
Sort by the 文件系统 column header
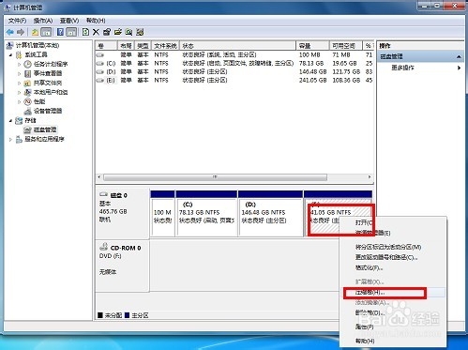click(x=165, y=46)
